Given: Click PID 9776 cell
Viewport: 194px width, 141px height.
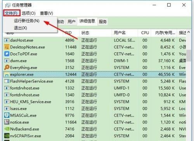Looking at the screenshot, I should click(x=69, y=115).
